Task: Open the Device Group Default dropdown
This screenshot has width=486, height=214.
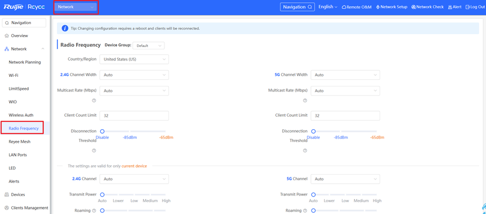Action: tap(149, 45)
